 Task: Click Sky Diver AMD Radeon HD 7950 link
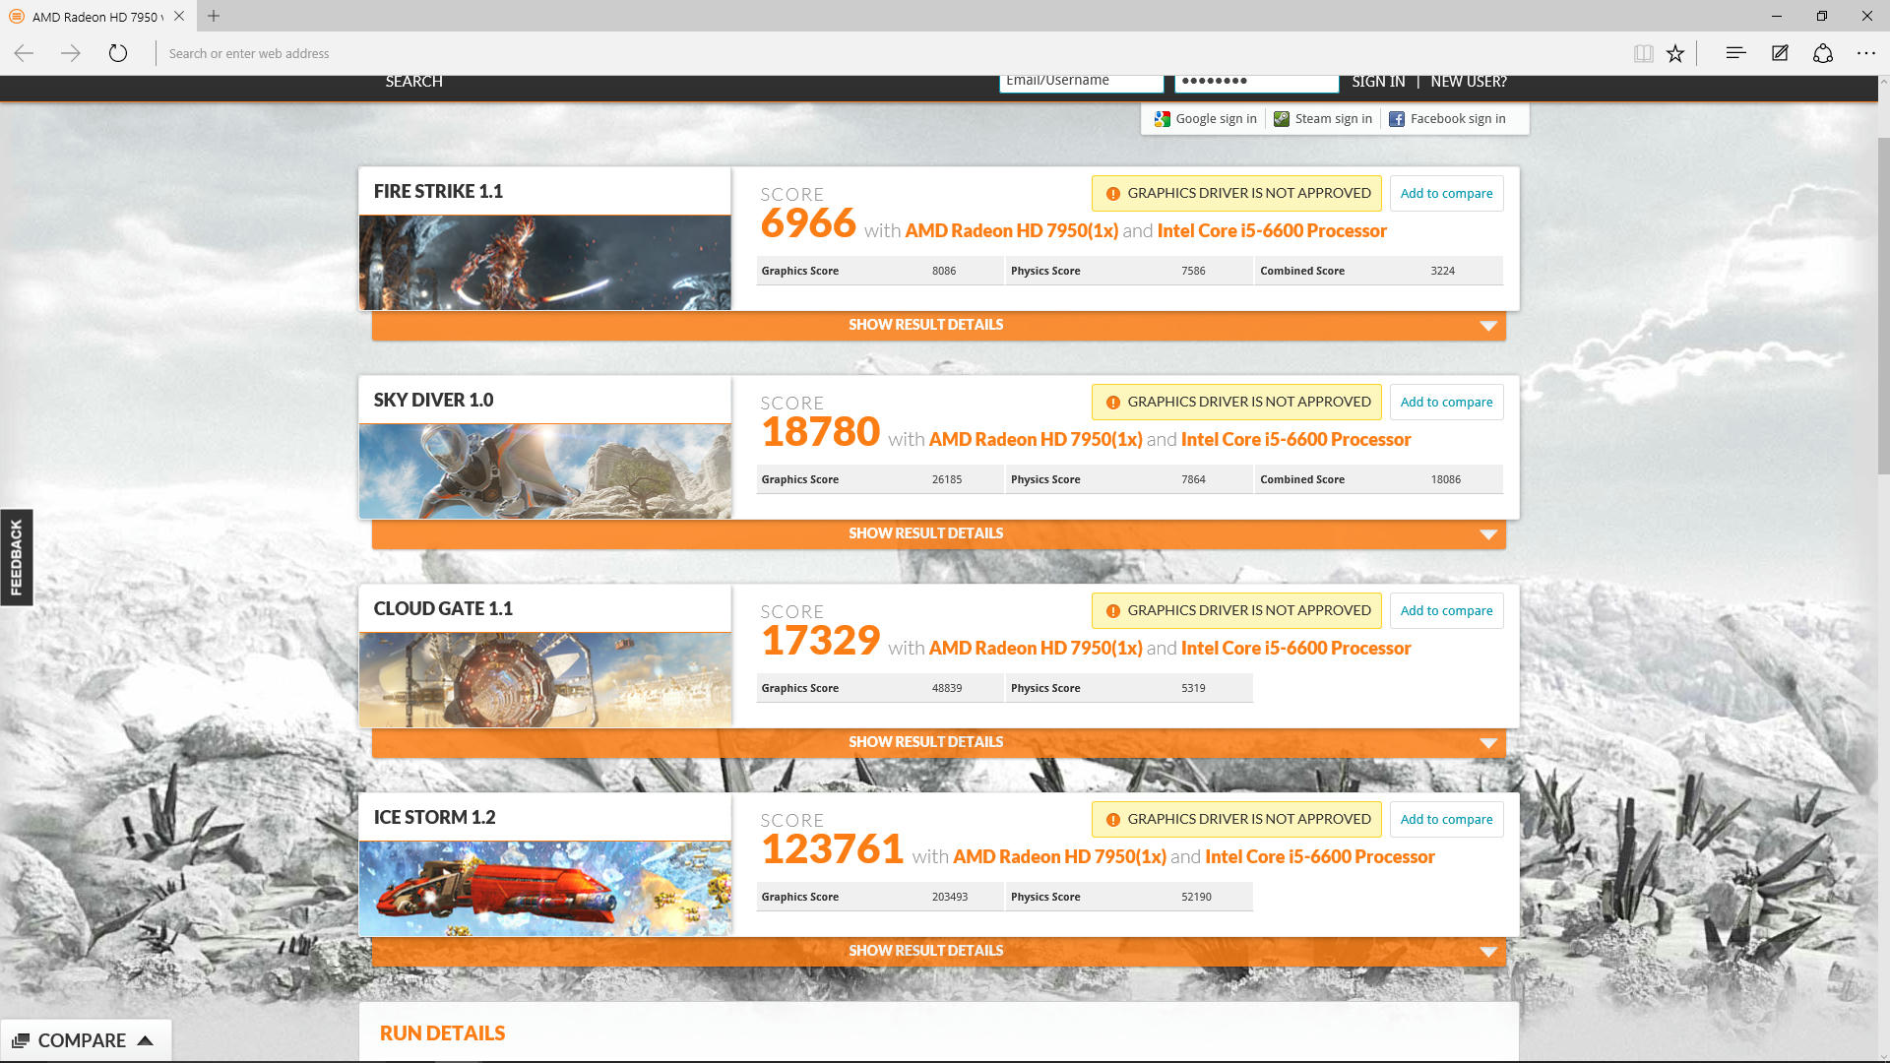(x=1036, y=439)
